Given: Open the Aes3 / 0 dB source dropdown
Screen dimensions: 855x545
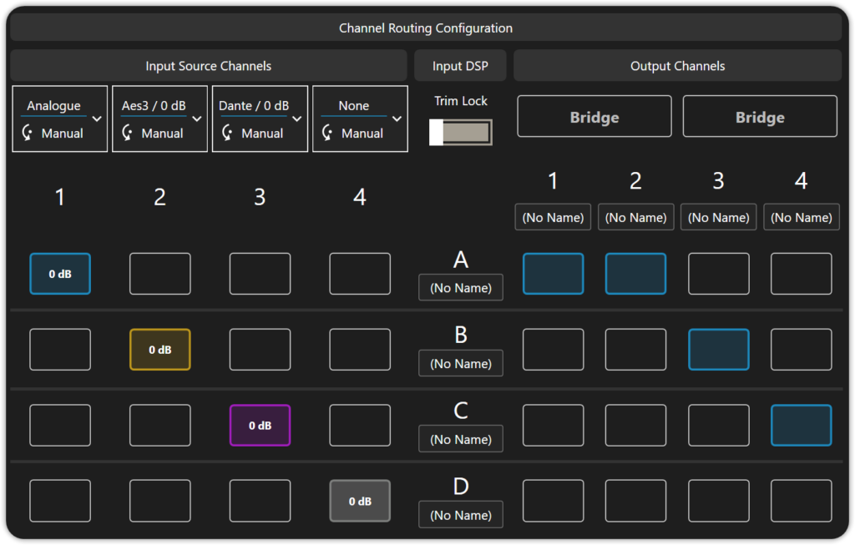Looking at the screenshot, I should pyautogui.click(x=197, y=119).
